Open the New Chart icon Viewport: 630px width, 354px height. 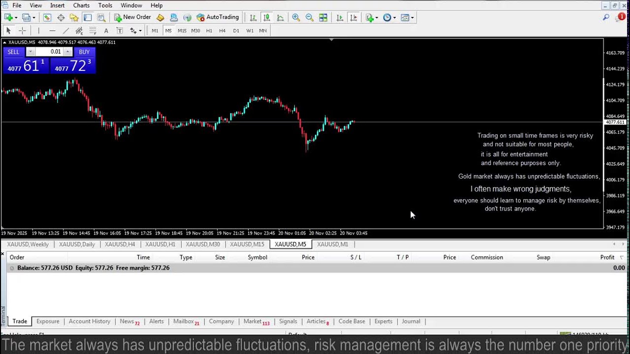click(8, 17)
